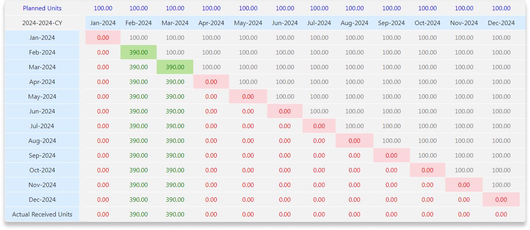
Task: Click the pink-highlighted 0.00 cell in Jan-2024 row
Action: (103, 38)
